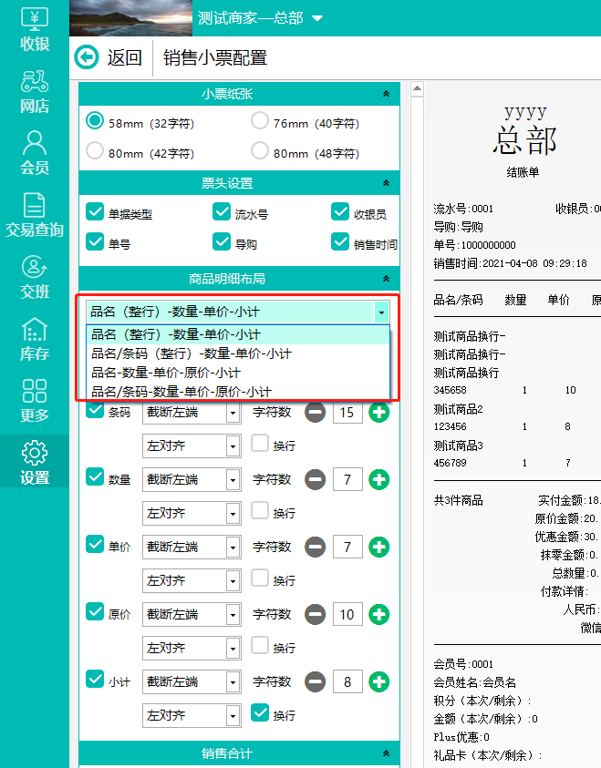Uncheck the 流水号 checkbox
601x768 pixels.
coord(222,212)
